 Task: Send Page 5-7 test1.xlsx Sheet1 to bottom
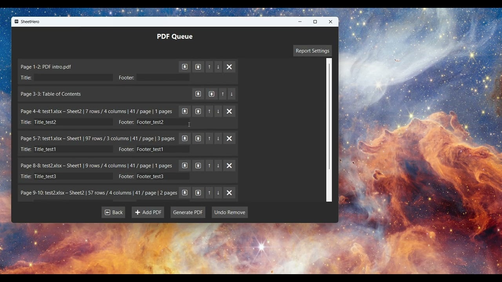(198, 139)
